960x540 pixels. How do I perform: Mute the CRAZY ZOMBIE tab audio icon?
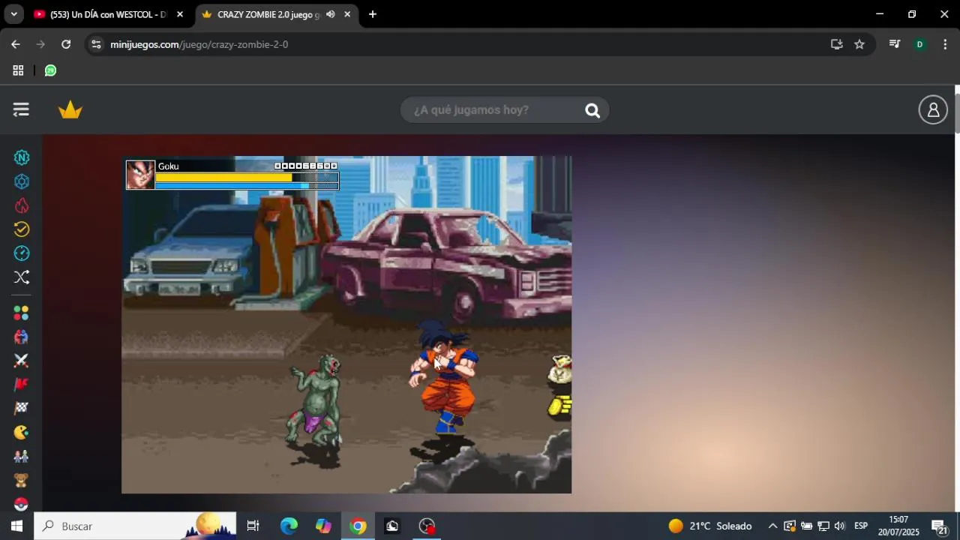[x=330, y=14]
